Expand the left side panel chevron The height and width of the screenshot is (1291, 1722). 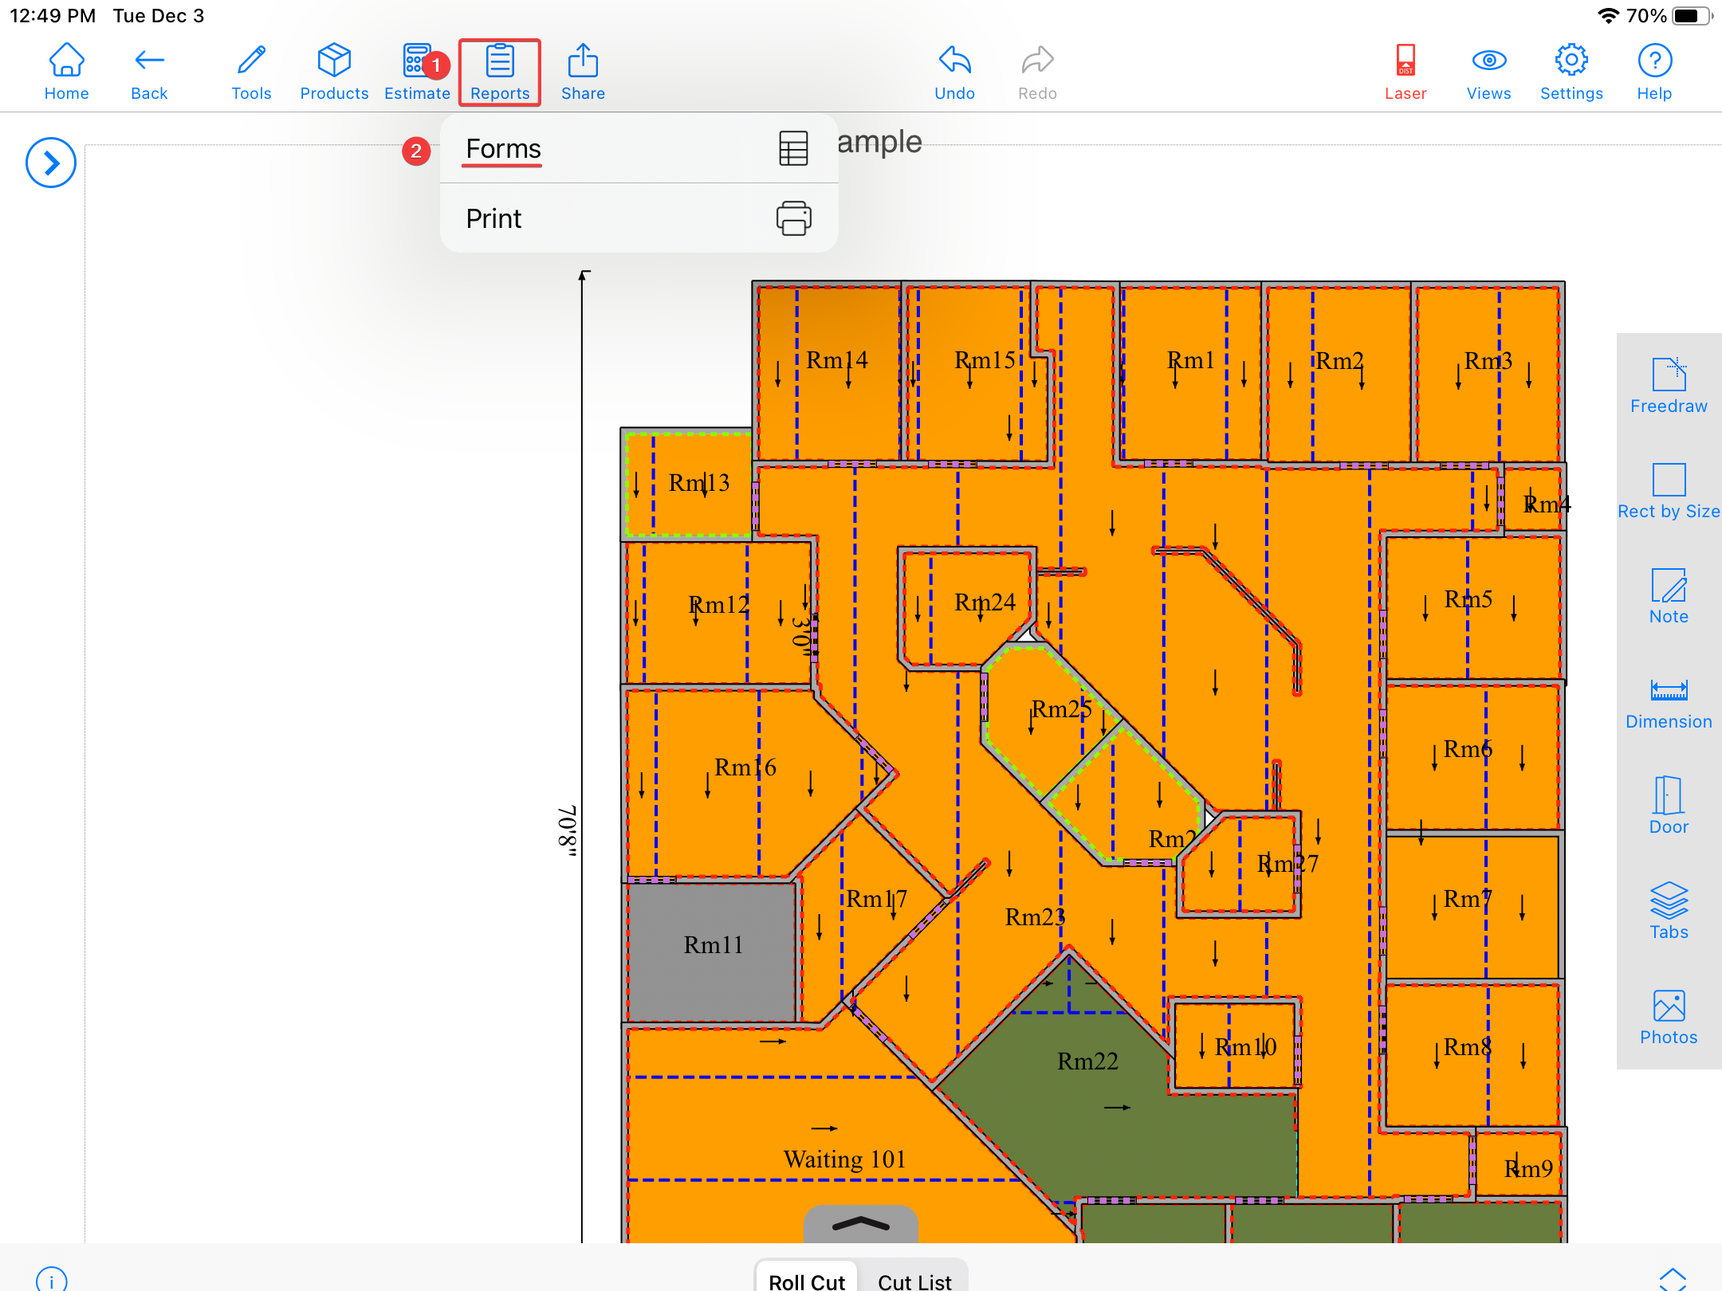pyautogui.click(x=51, y=163)
